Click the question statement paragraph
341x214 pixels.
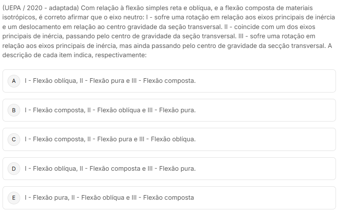click(x=169, y=32)
